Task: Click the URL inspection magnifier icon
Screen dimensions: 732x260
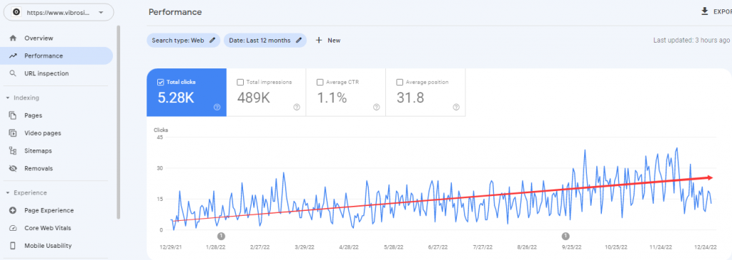Action: 13,73
